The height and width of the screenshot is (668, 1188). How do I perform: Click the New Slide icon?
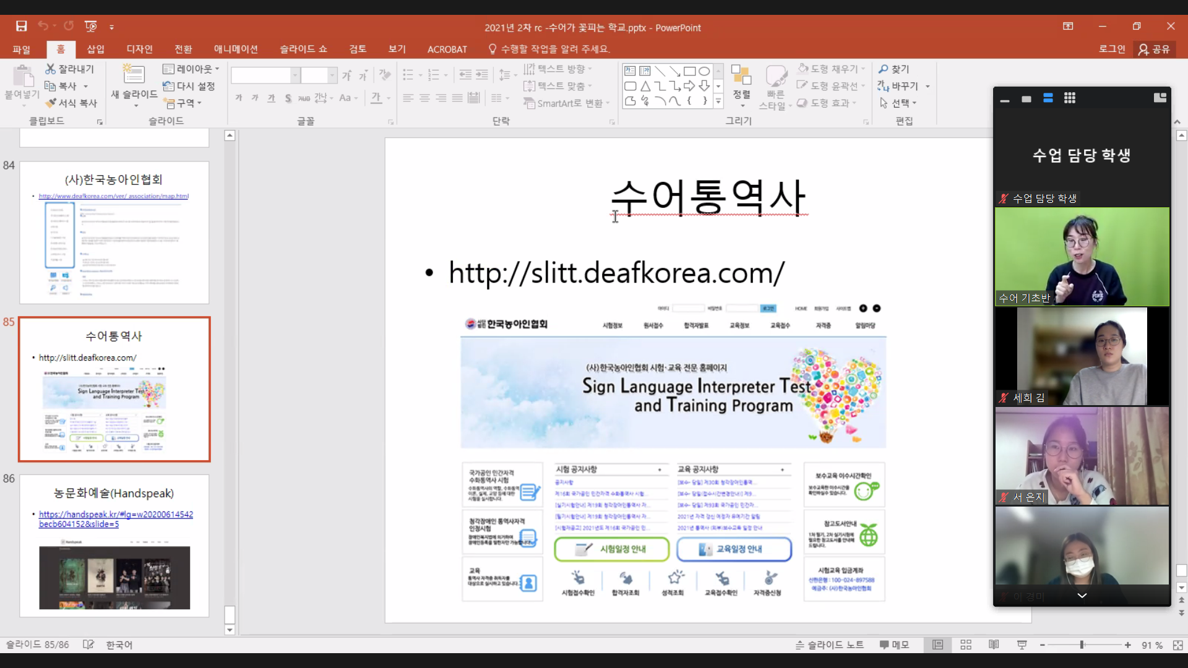coord(134,74)
